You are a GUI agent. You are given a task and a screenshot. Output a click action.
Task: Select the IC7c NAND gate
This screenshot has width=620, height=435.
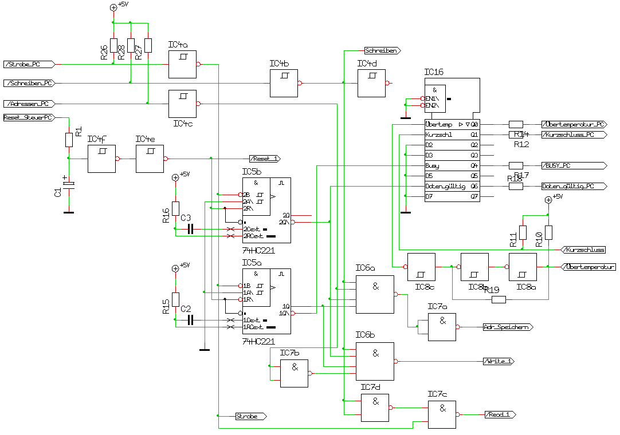(442, 414)
